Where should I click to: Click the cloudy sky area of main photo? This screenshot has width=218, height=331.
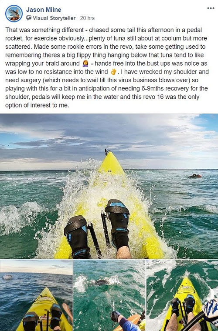pyautogui.click(x=109, y=139)
